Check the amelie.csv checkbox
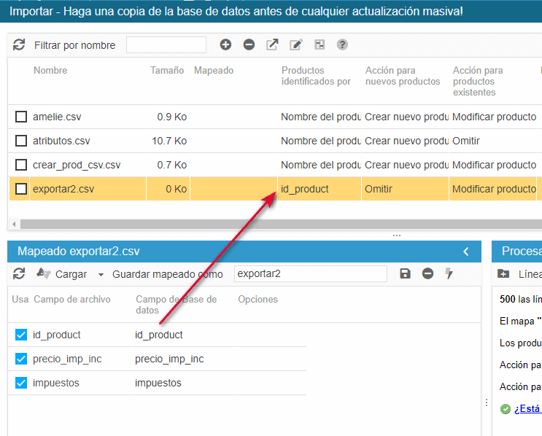The image size is (542, 436). coord(21,117)
